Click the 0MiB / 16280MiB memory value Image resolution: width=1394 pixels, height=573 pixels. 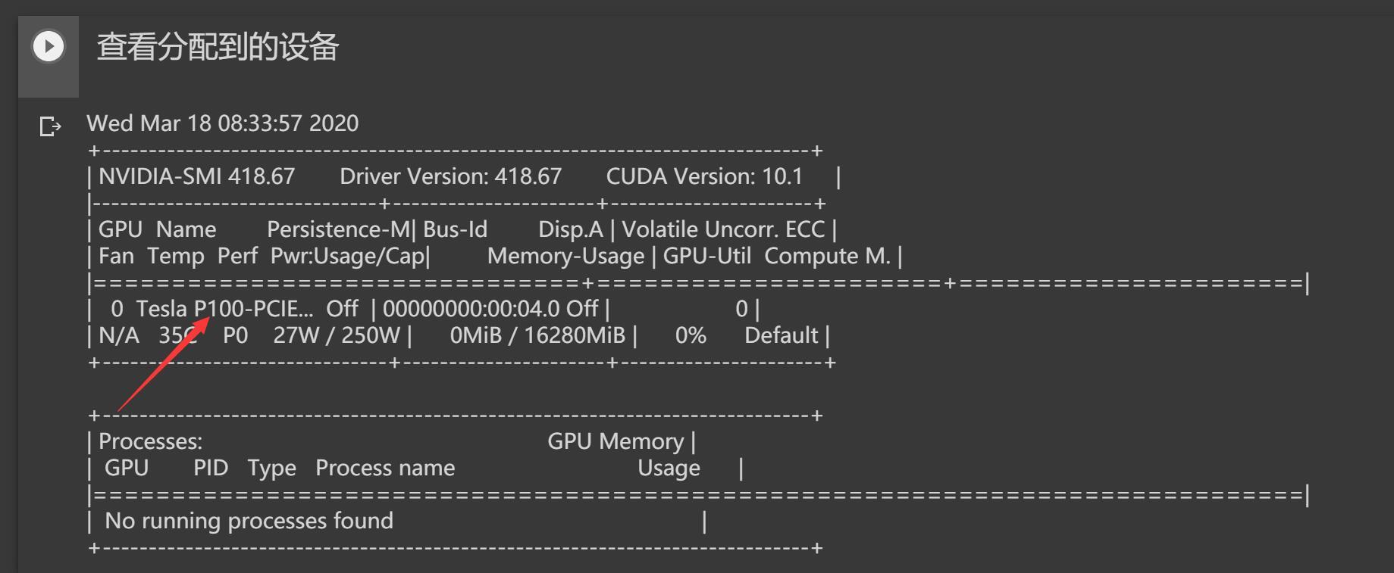tap(537, 335)
